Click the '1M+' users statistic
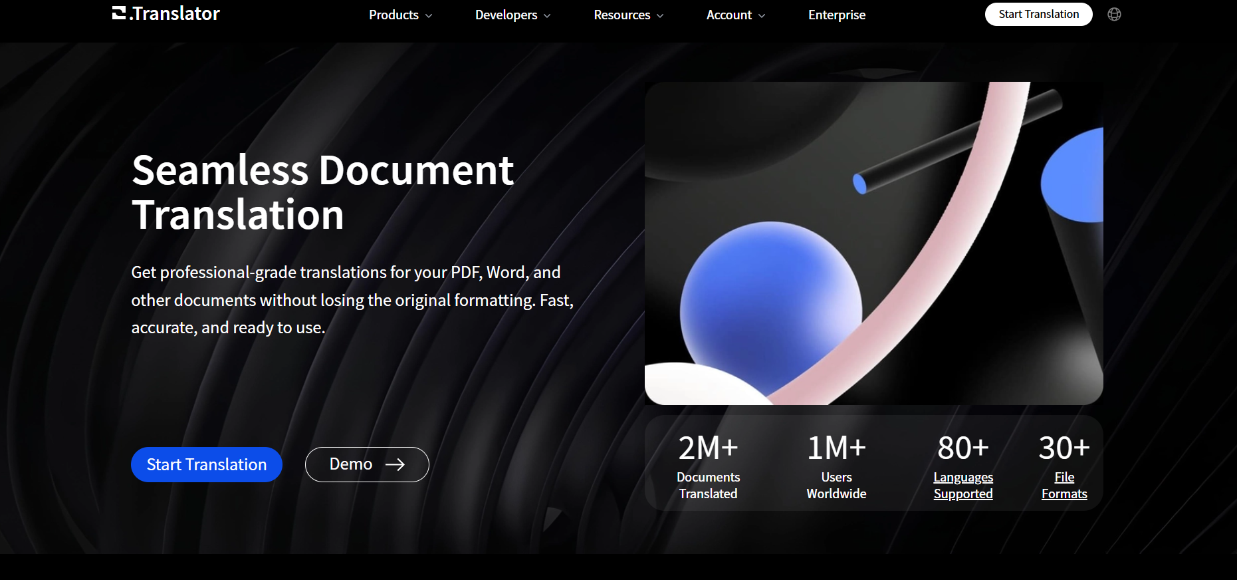 836,448
